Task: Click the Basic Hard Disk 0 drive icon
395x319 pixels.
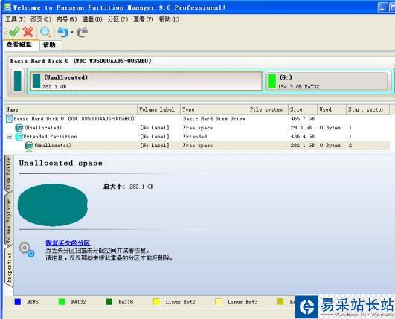Action: [x=9, y=118]
